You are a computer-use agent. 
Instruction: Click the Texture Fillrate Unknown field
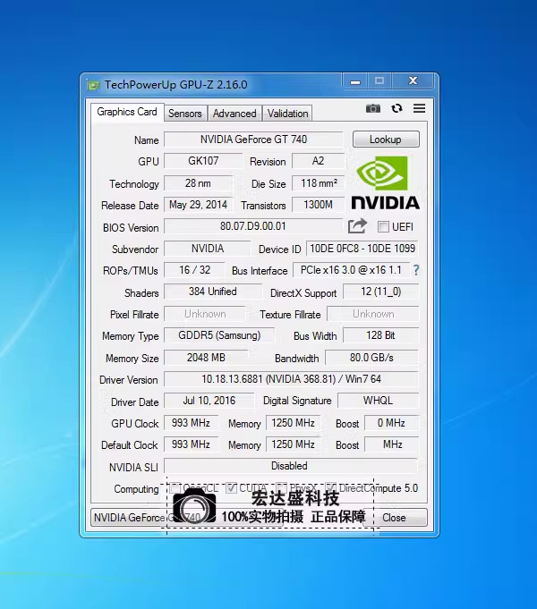click(373, 314)
